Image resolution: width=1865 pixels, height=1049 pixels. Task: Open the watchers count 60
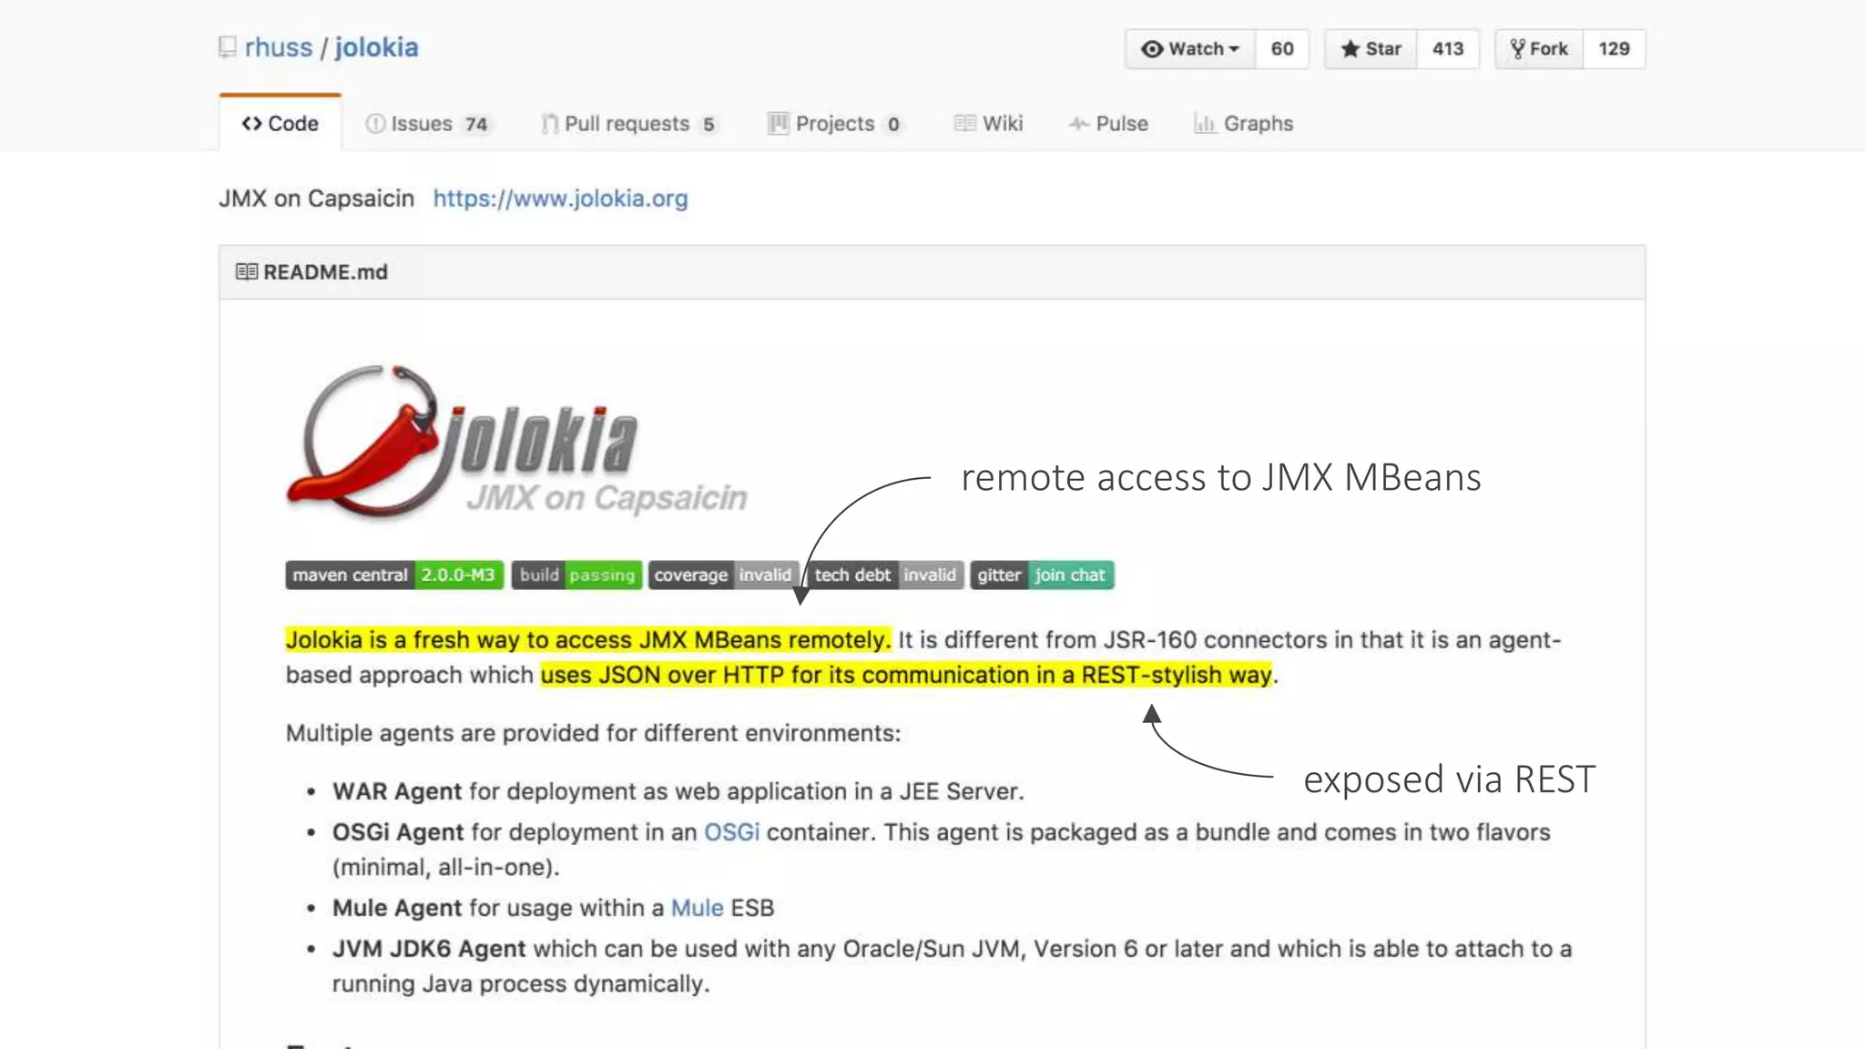[x=1282, y=49]
